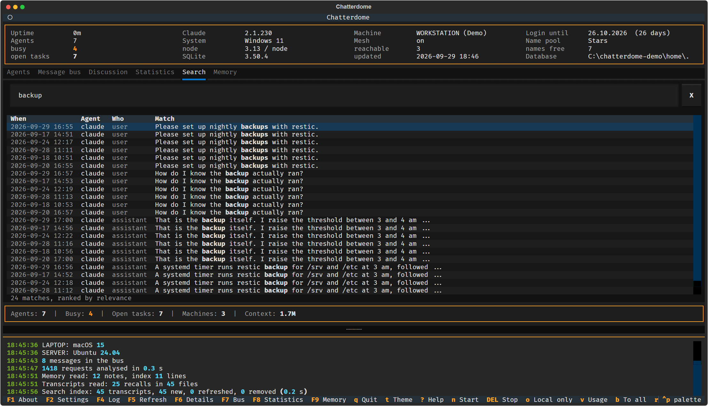This screenshot has height=406, width=708.
Task: Select the active Search tab
Action: [x=194, y=72]
